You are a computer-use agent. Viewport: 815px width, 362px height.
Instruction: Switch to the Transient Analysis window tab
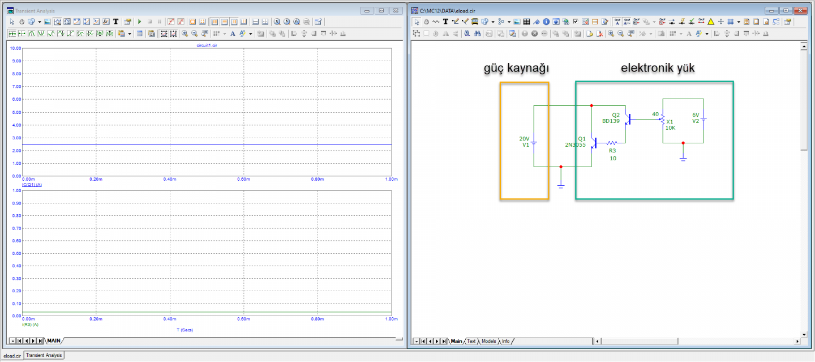[45, 355]
